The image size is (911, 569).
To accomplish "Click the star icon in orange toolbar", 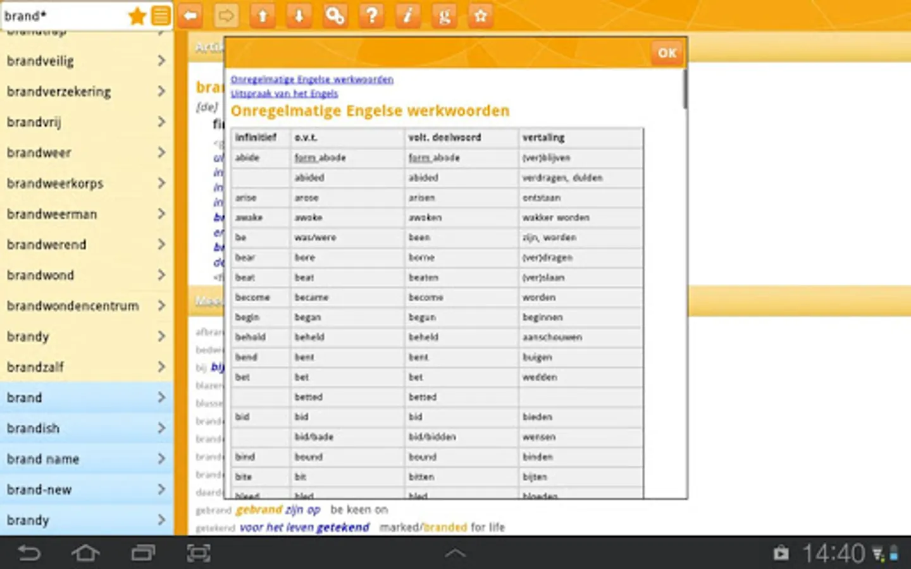I will tap(480, 16).
